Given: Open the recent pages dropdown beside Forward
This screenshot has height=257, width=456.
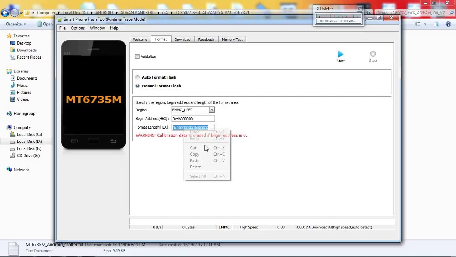Looking at the screenshot, I should (x=21, y=13).
